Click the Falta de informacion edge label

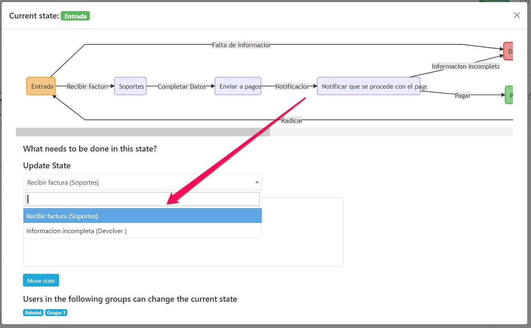[x=241, y=45]
